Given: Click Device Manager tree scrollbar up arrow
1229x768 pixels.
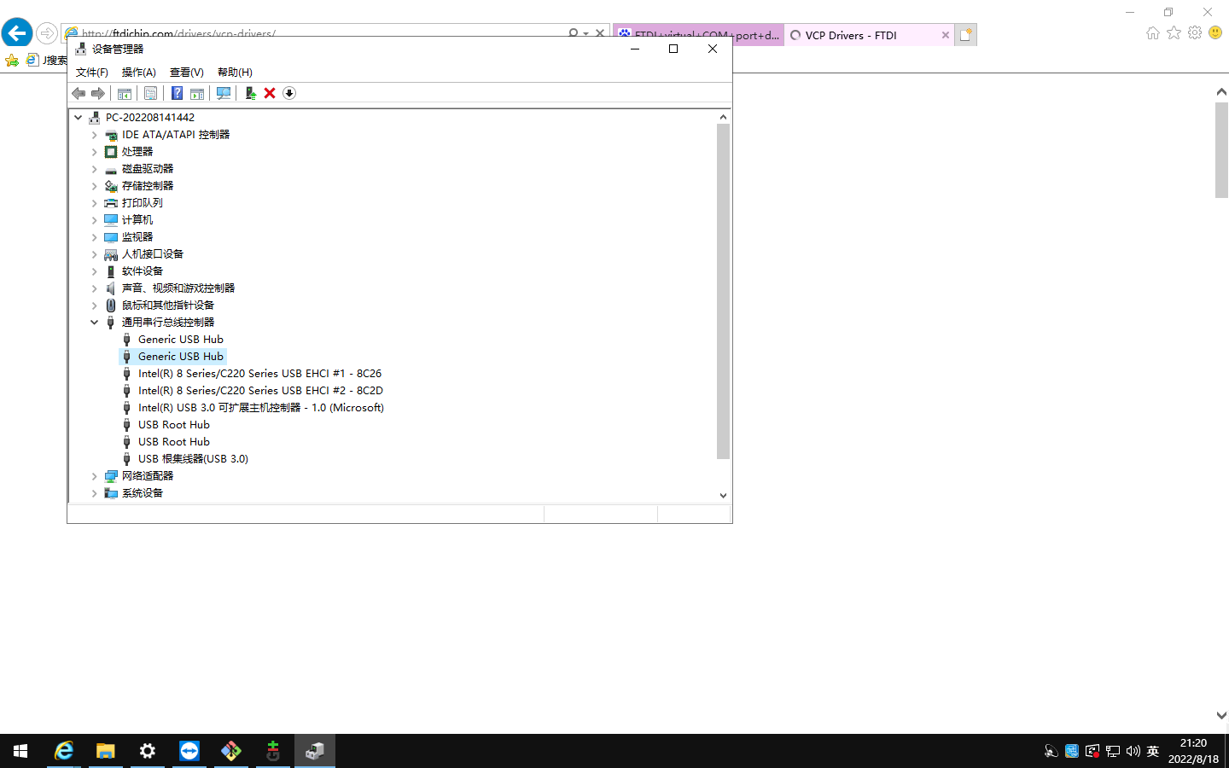Looking at the screenshot, I should click(723, 117).
